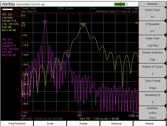The height and width of the screenshot is (126, 167).
Task: Click the left reference level arrow indicator
Action: click(23, 23)
